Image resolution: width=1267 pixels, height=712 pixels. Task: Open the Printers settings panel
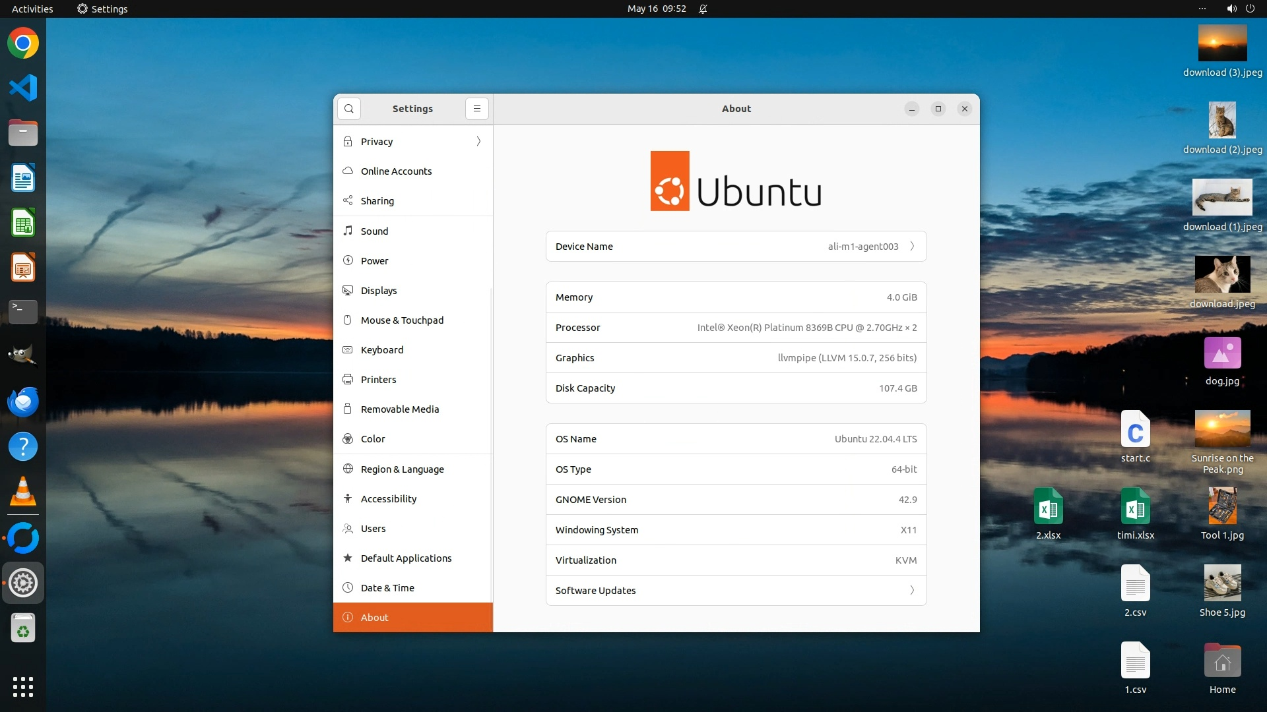pyautogui.click(x=378, y=380)
